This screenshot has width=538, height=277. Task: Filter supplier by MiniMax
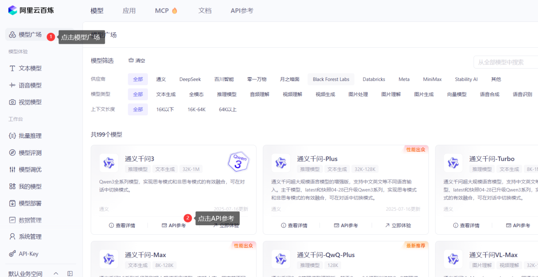(x=432, y=79)
